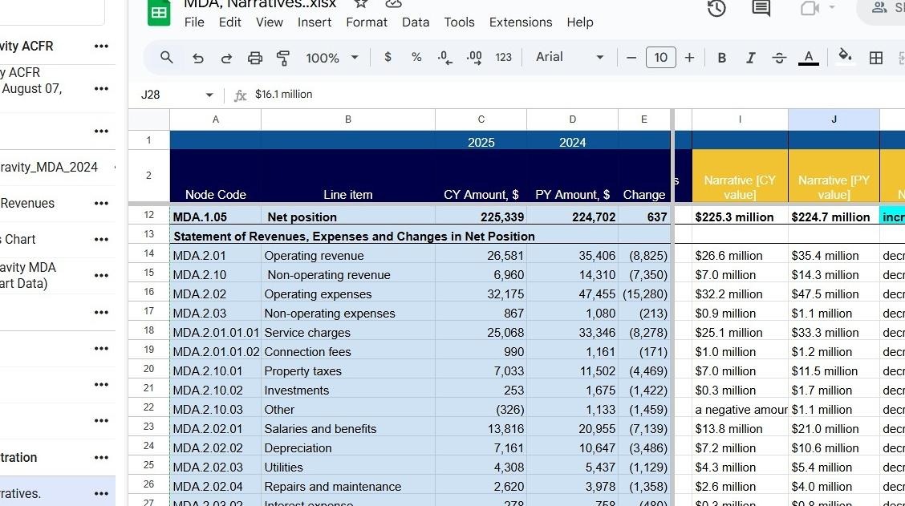
Task: Format selection as percent
Action: [x=416, y=57]
